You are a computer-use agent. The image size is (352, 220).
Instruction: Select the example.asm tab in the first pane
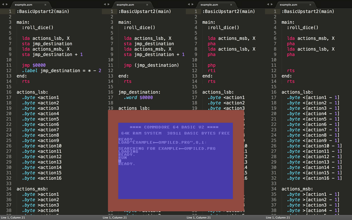pyautogui.click(x=30, y=5)
